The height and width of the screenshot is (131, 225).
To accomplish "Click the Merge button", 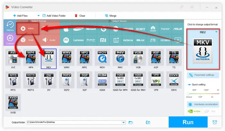I will (x=111, y=16).
